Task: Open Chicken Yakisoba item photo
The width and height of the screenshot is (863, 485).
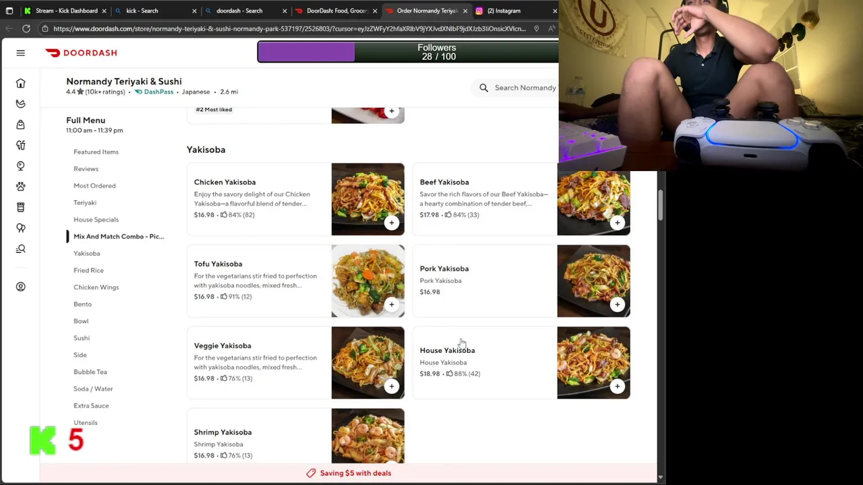Action: click(367, 199)
